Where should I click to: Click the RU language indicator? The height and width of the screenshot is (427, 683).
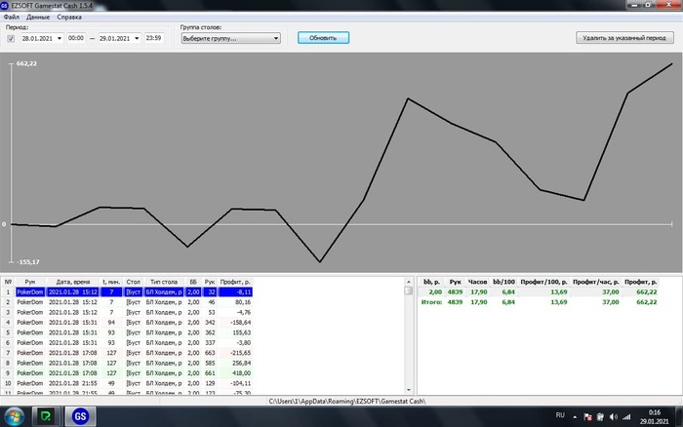pos(560,415)
